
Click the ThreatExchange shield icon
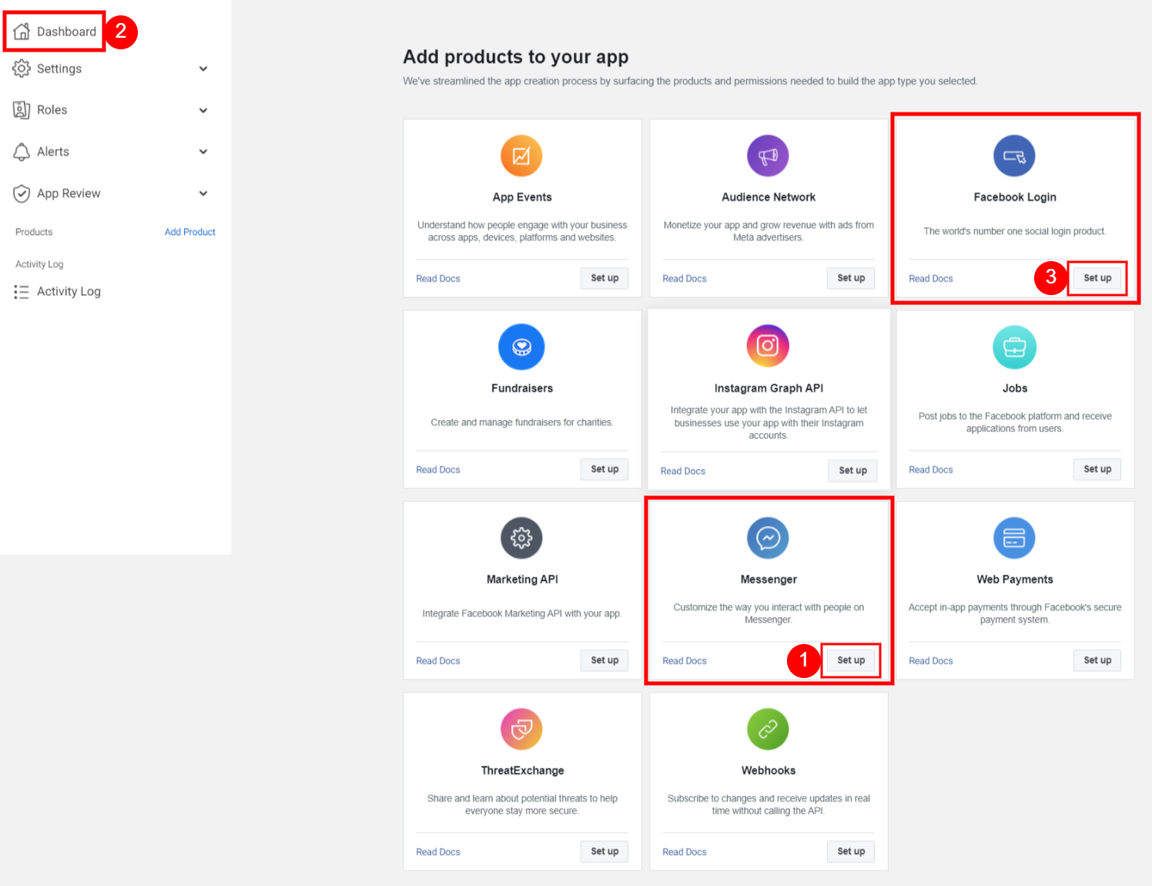[x=522, y=728]
